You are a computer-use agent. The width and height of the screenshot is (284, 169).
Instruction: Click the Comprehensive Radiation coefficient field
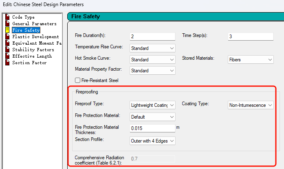[152, 159]
